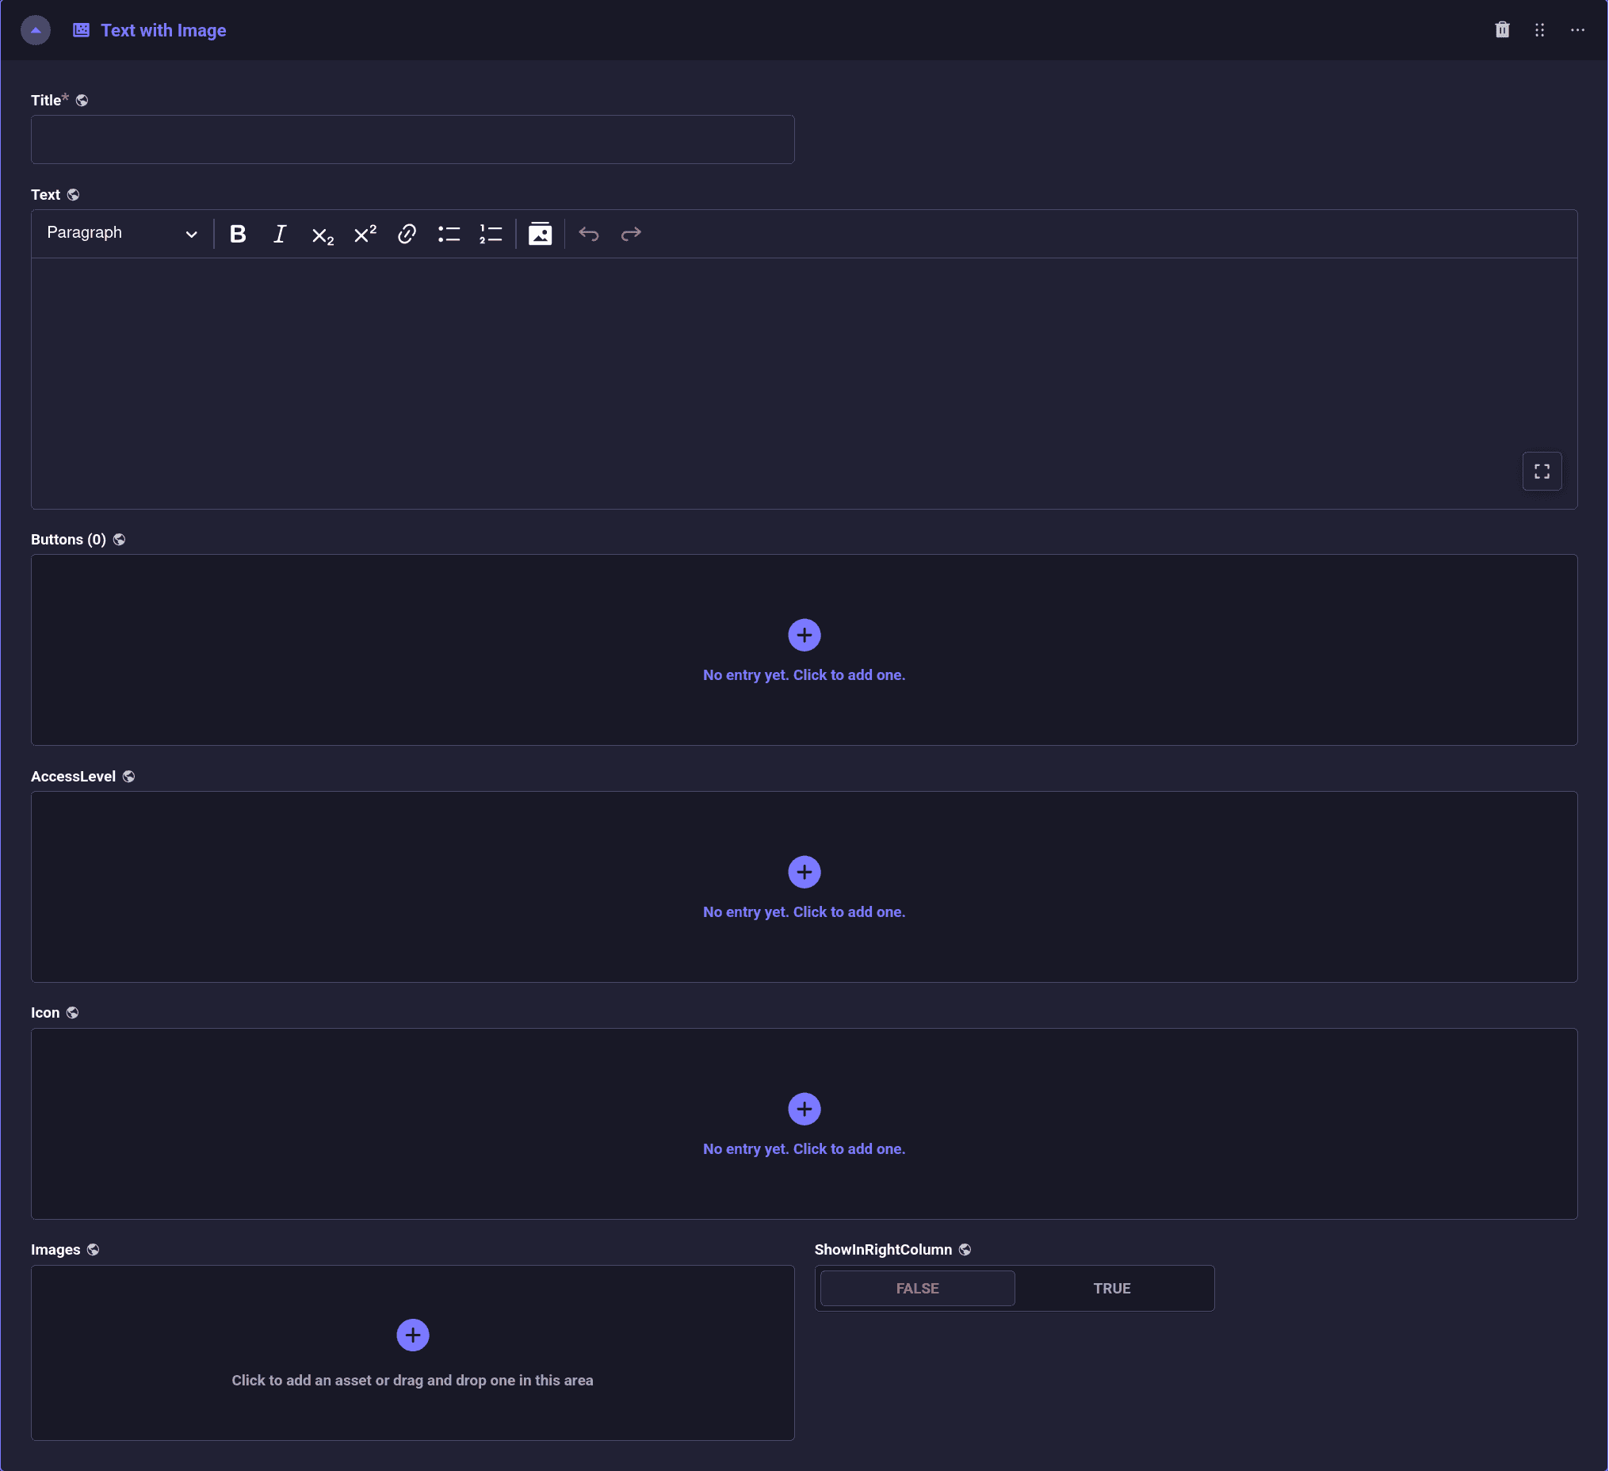Apply superscript formatting

[365, 234]
